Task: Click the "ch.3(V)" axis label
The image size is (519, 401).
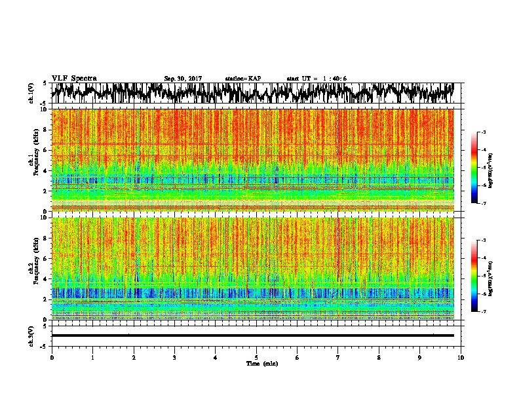Action: [x=31, y=336]
